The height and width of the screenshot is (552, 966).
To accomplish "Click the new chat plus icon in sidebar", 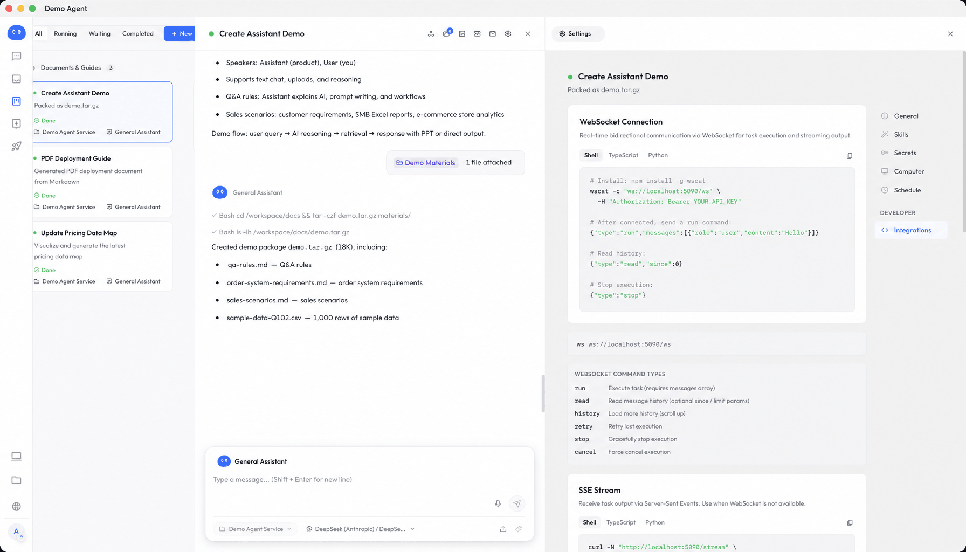I will point(16,124).
